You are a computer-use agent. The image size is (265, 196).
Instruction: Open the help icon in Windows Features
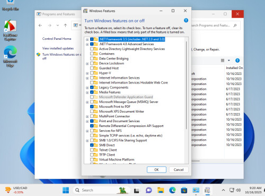(x=186, y=20)
